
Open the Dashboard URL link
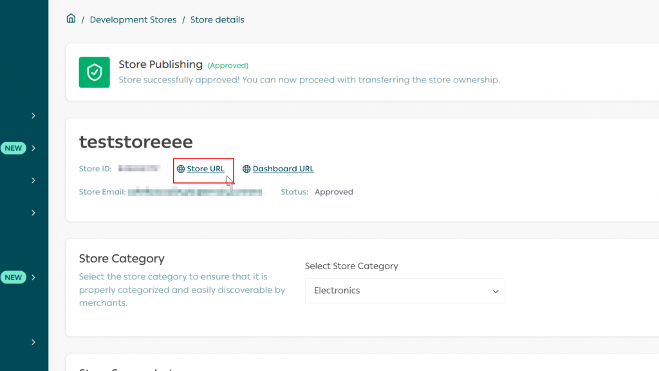283,169
